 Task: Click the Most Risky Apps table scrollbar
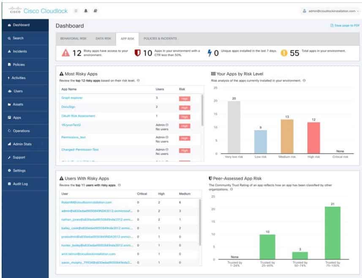202,110
